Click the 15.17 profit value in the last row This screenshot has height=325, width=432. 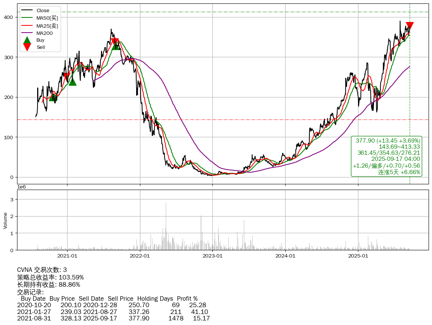point(201,318)
